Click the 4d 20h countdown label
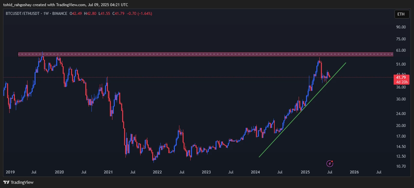 point(401,82)
